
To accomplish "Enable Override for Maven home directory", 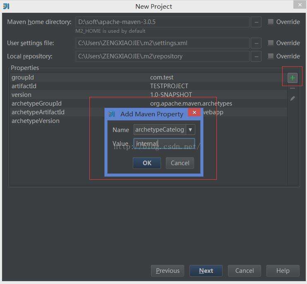I will [x=271, y=22].
